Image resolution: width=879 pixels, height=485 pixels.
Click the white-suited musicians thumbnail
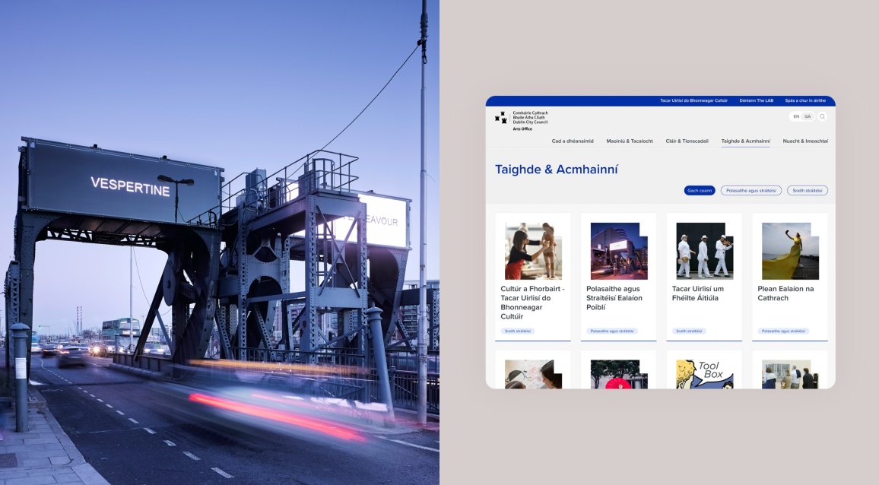point(704,251)
